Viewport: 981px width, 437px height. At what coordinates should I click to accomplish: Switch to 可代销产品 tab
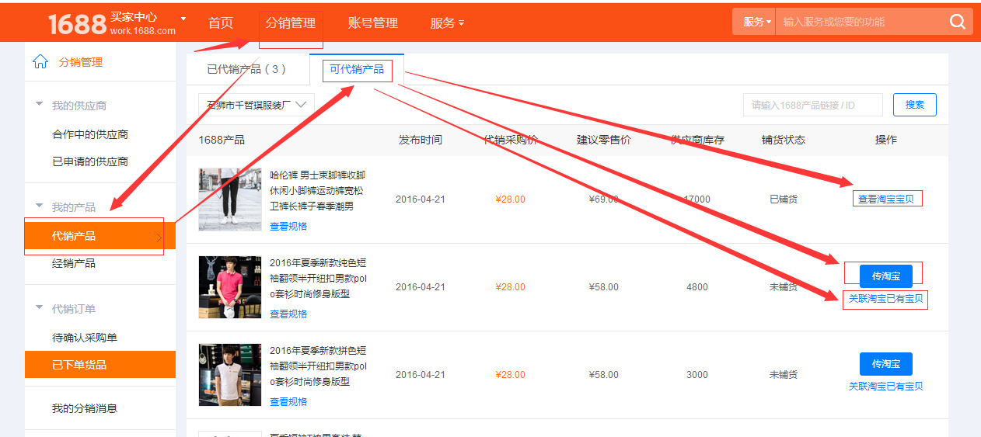pyautogui.click(x=357, y=69)
